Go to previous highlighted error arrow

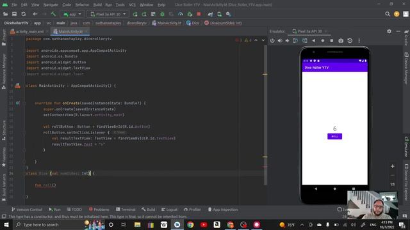(256, 40)
